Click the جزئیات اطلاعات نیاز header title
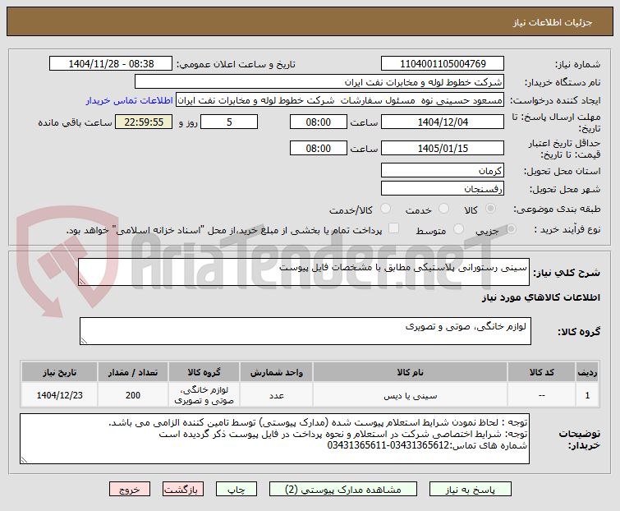Viewport: 620px width, 511px height. click(x=553, y=22)
